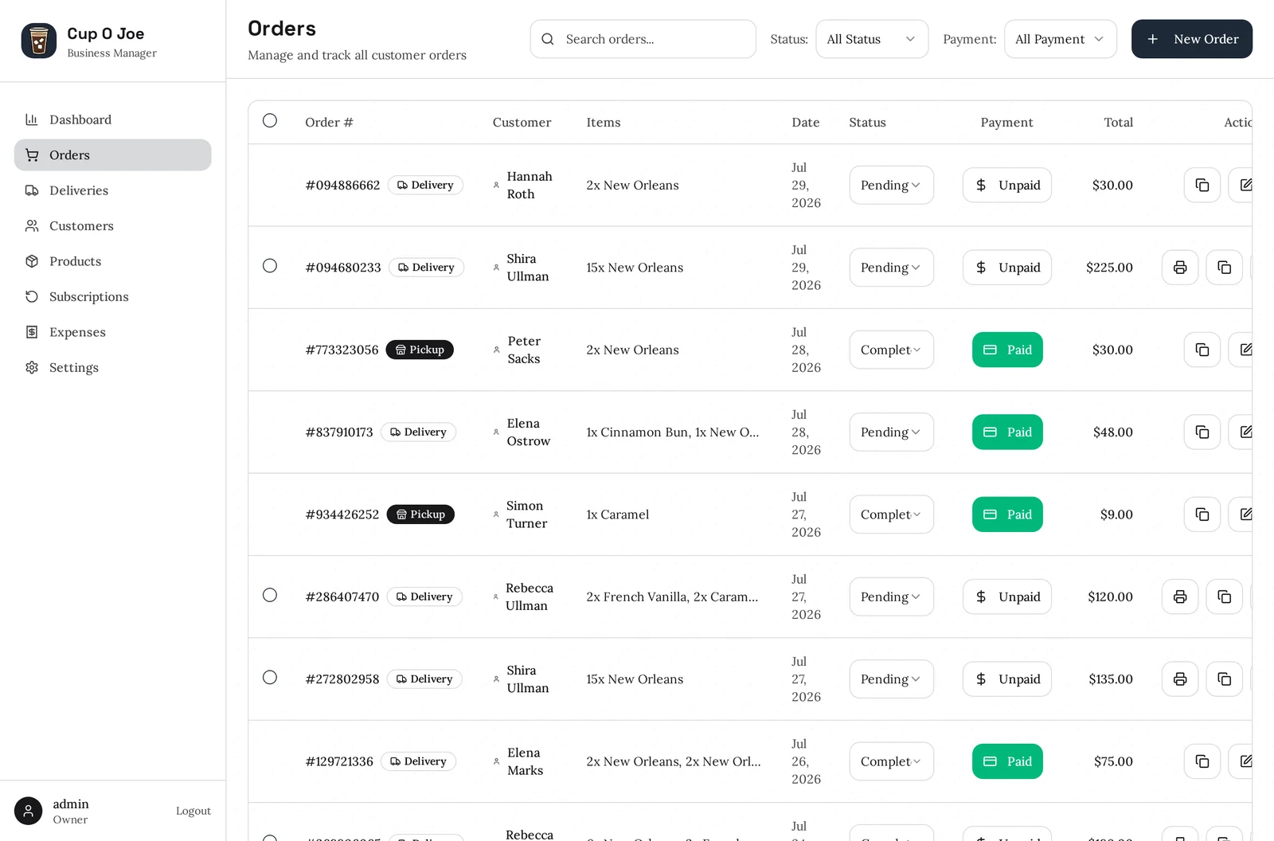Navigate to Products
1274x841 pixels.
point(112,261)
